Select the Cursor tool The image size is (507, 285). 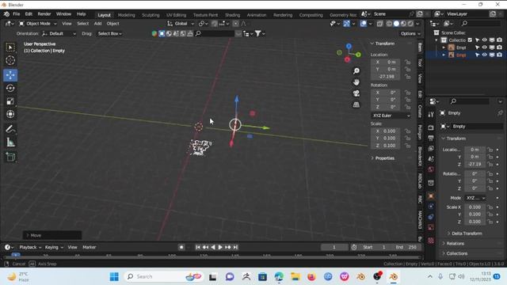(x=10, y=60)
